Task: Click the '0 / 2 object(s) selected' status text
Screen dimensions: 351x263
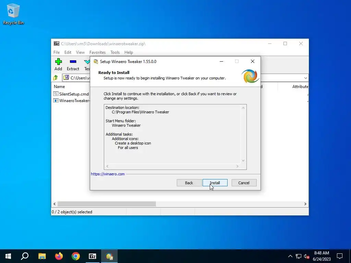Action: tap(72, 212)
